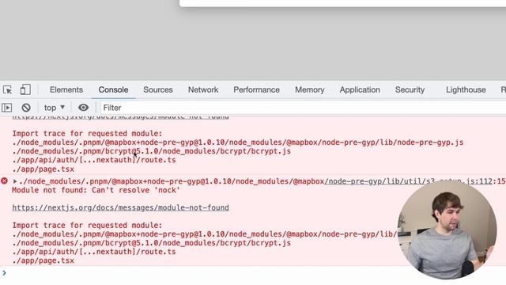Activate the inspect element picker icon
The height and width of the screenshot is (285, 506).
[x=7, y=89]
